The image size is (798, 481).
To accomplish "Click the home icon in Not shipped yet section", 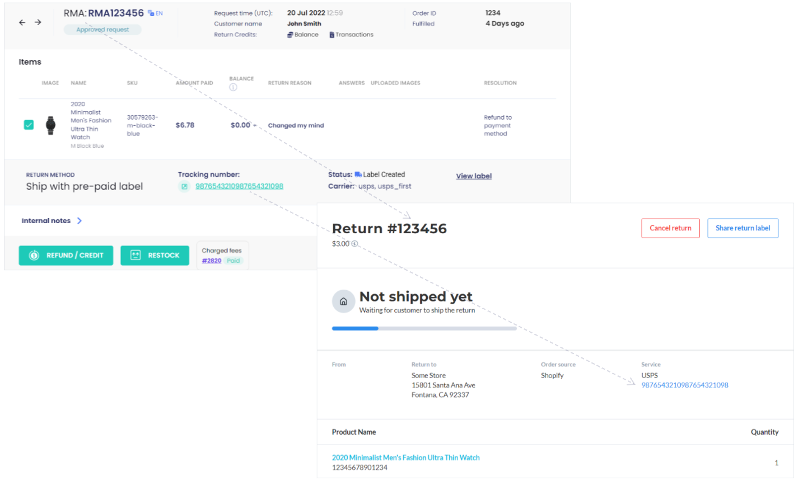I will tap(343, 301).
